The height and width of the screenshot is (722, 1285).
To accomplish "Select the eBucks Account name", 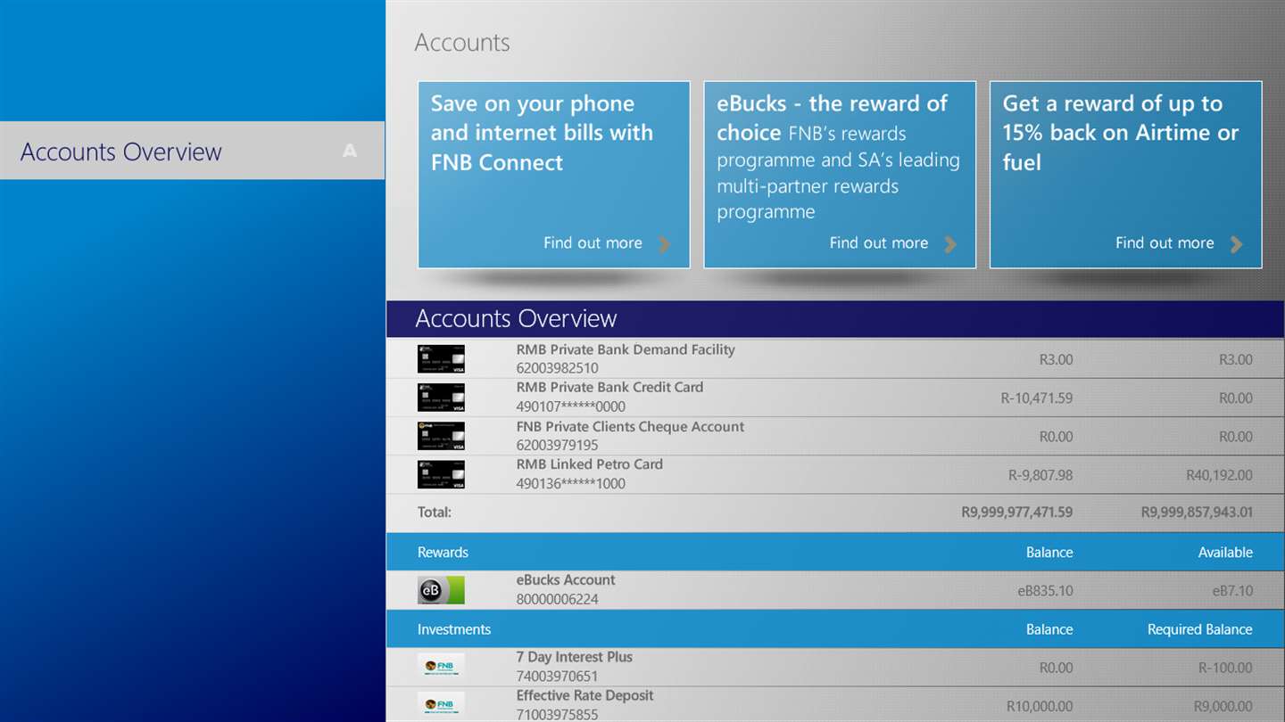I will (x=566, y=580).
